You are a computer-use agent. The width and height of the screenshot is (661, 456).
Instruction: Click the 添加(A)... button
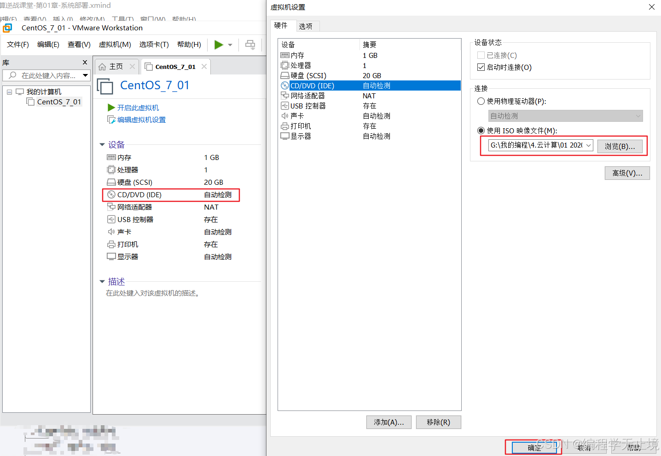pos(388,422)
